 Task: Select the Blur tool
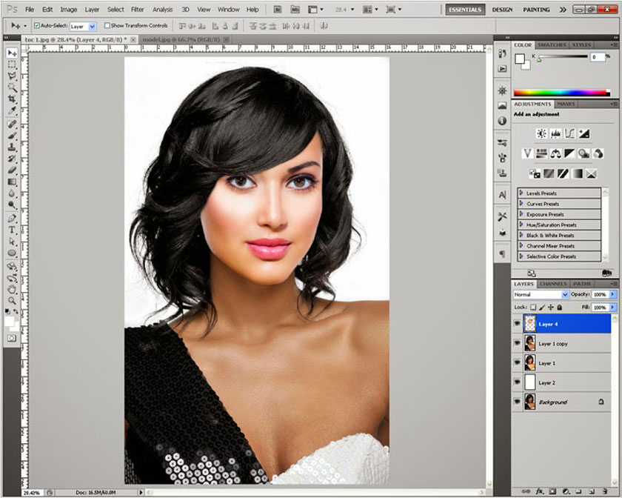12,193
